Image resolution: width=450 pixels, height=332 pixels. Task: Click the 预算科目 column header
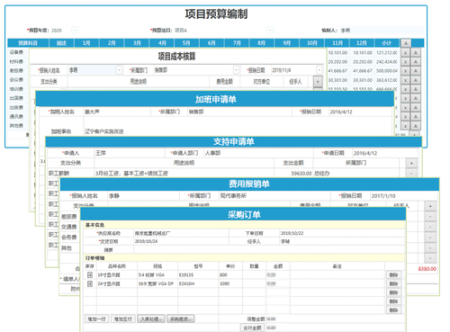28,43
